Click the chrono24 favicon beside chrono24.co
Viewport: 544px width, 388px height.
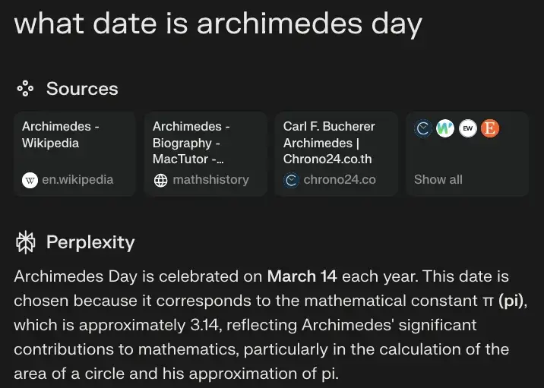291,180
